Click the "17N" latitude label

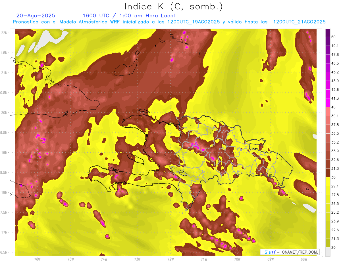pos(4,233)
